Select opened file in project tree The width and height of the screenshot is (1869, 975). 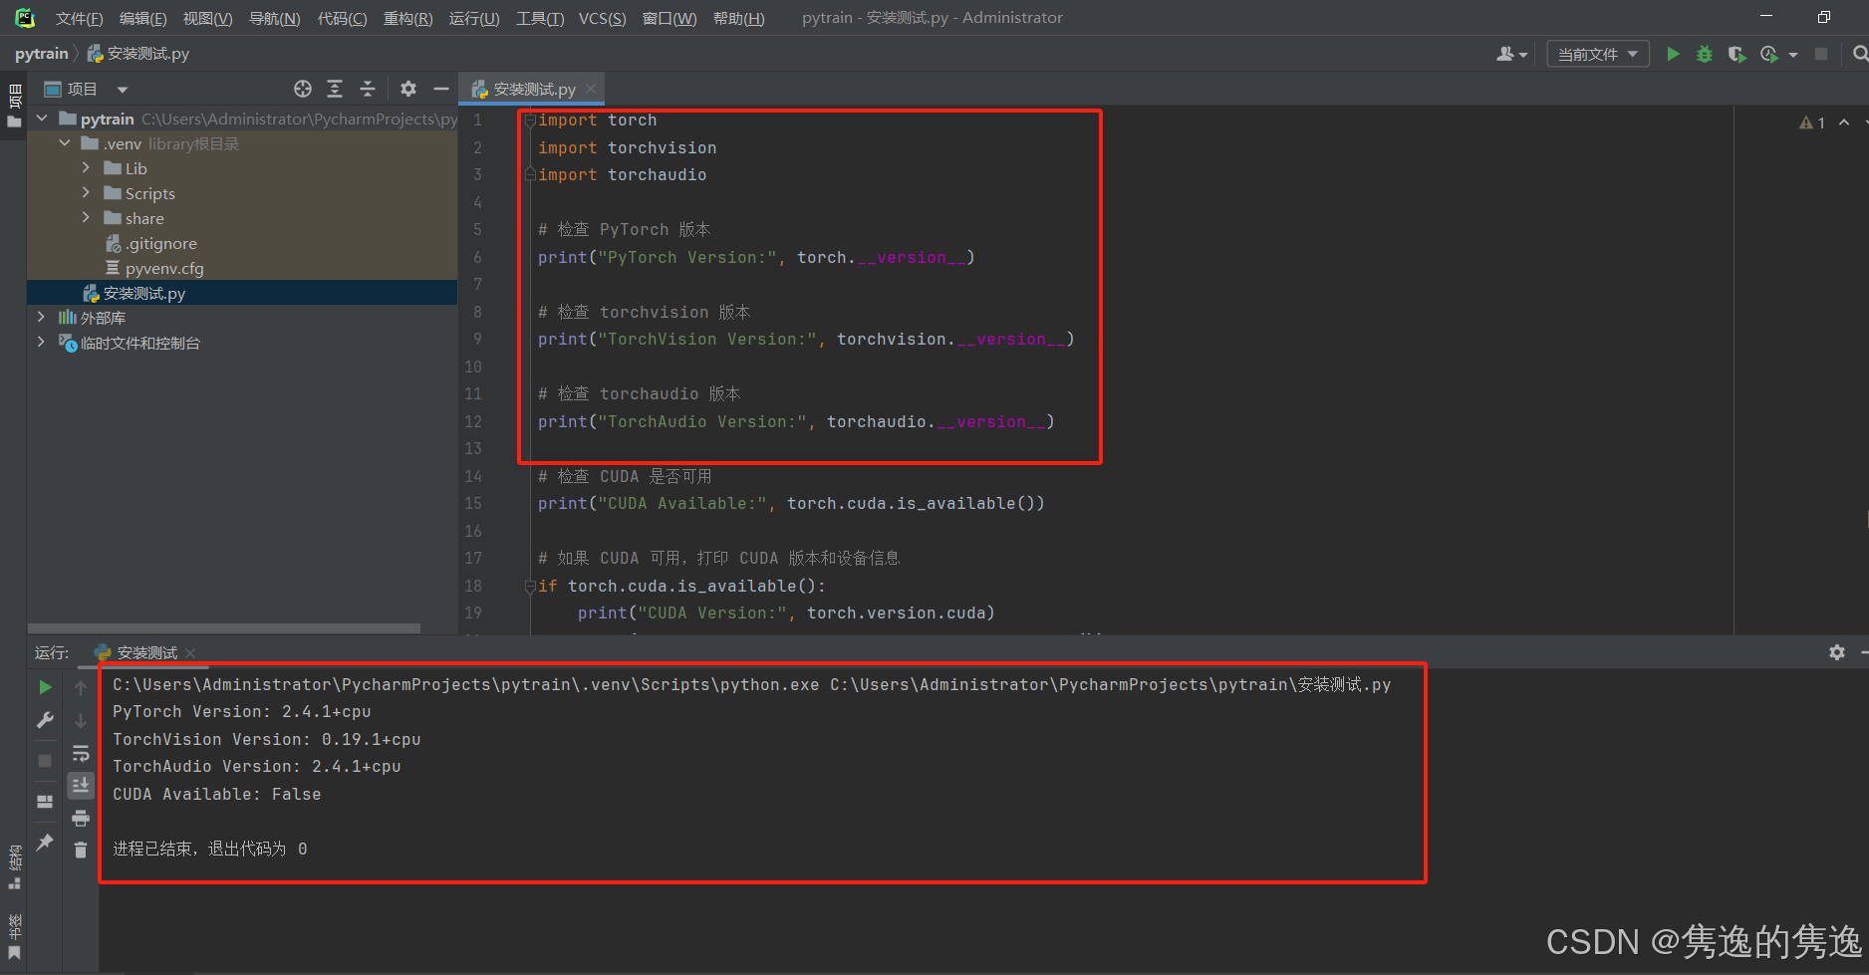pos(302,89)
